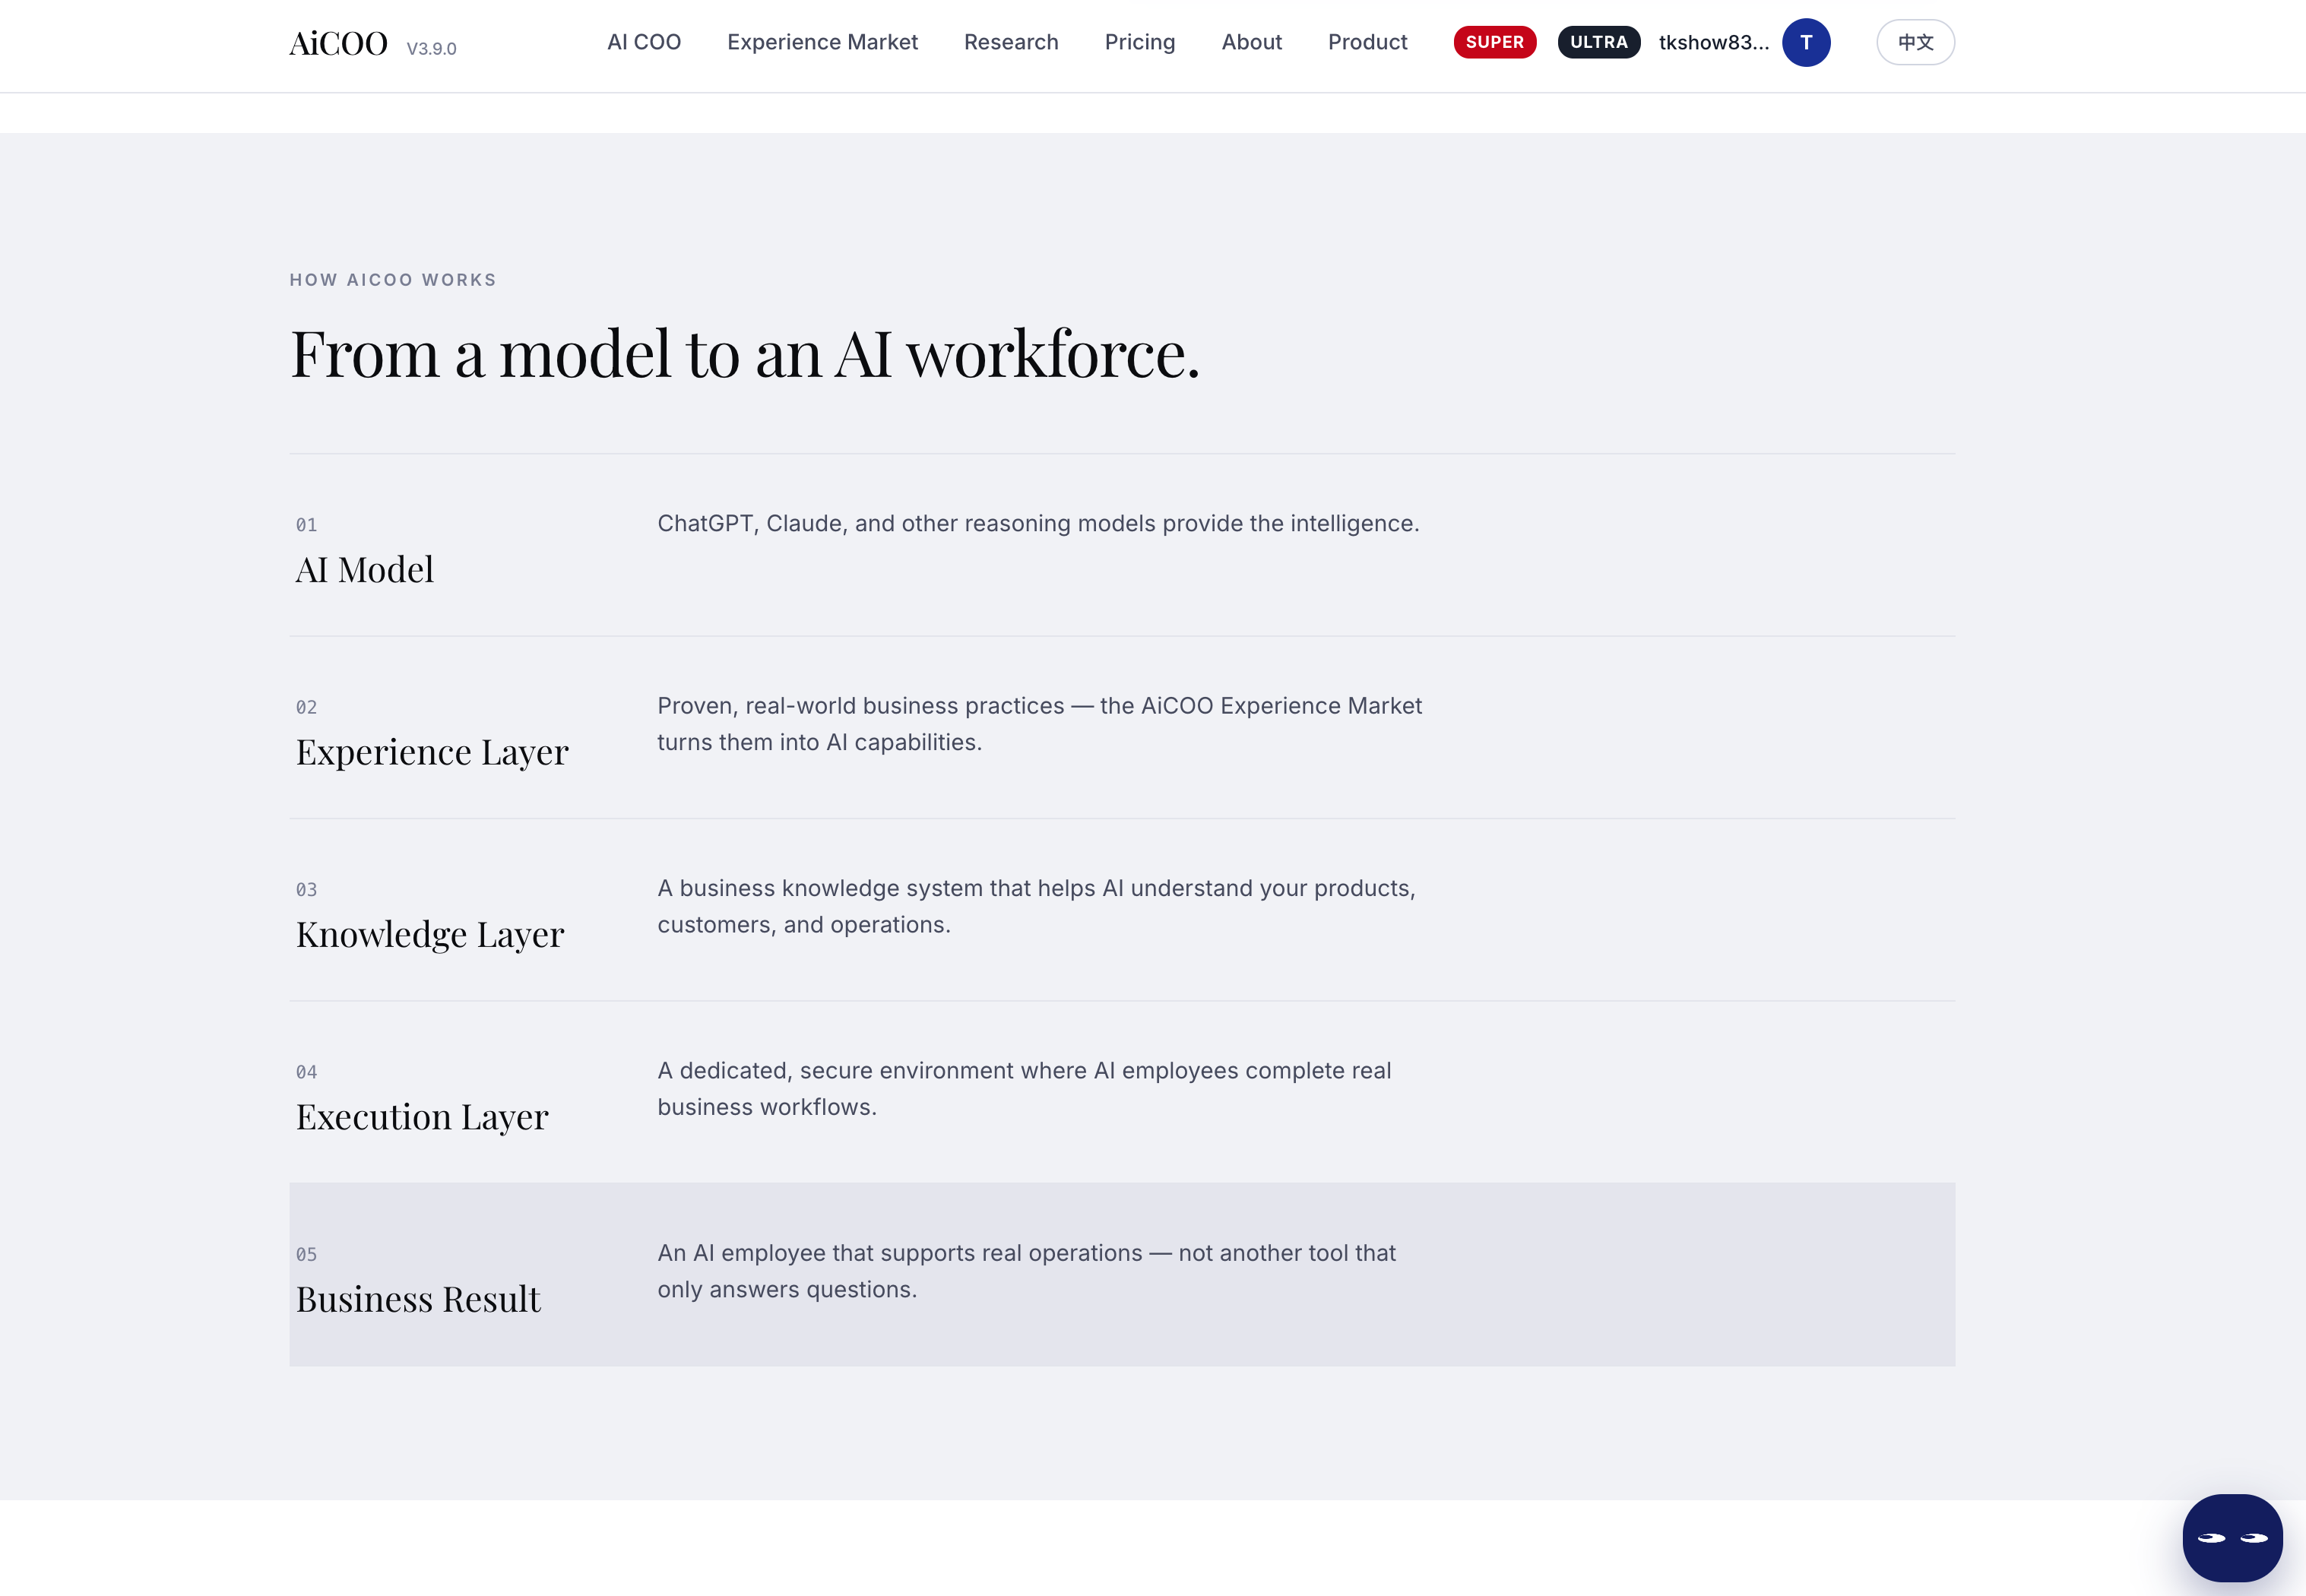Viewport: 2306px width, 1596px height.
Task: Open the Research nav link
Action: pos(1011,42)
